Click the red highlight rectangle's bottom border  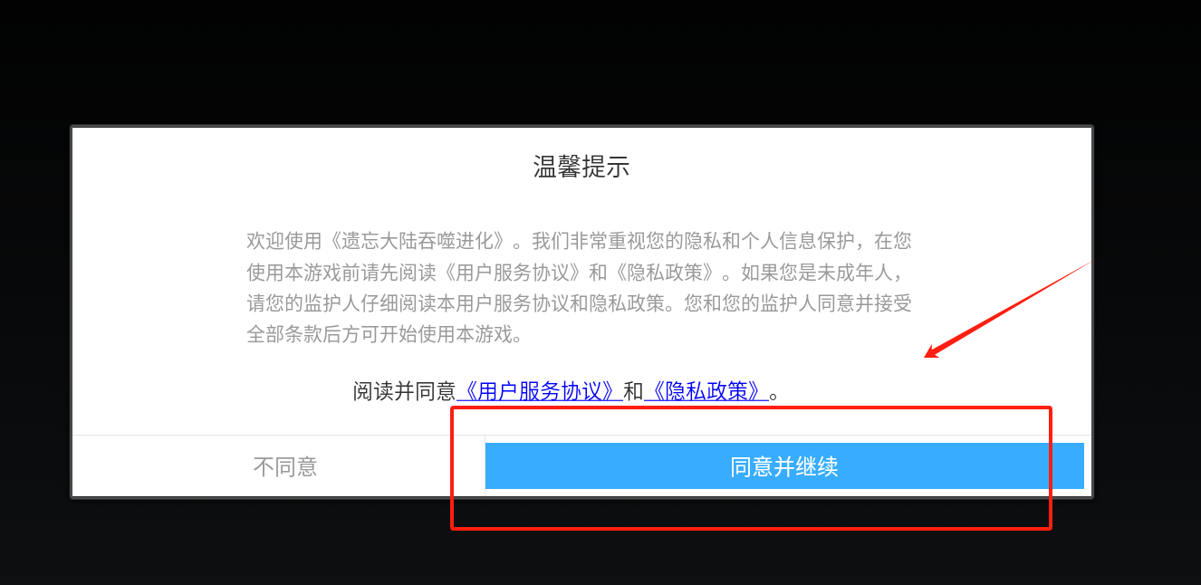pos(751,528)
